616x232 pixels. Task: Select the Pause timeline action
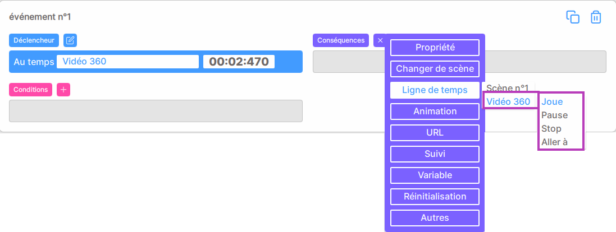[554, 115]
